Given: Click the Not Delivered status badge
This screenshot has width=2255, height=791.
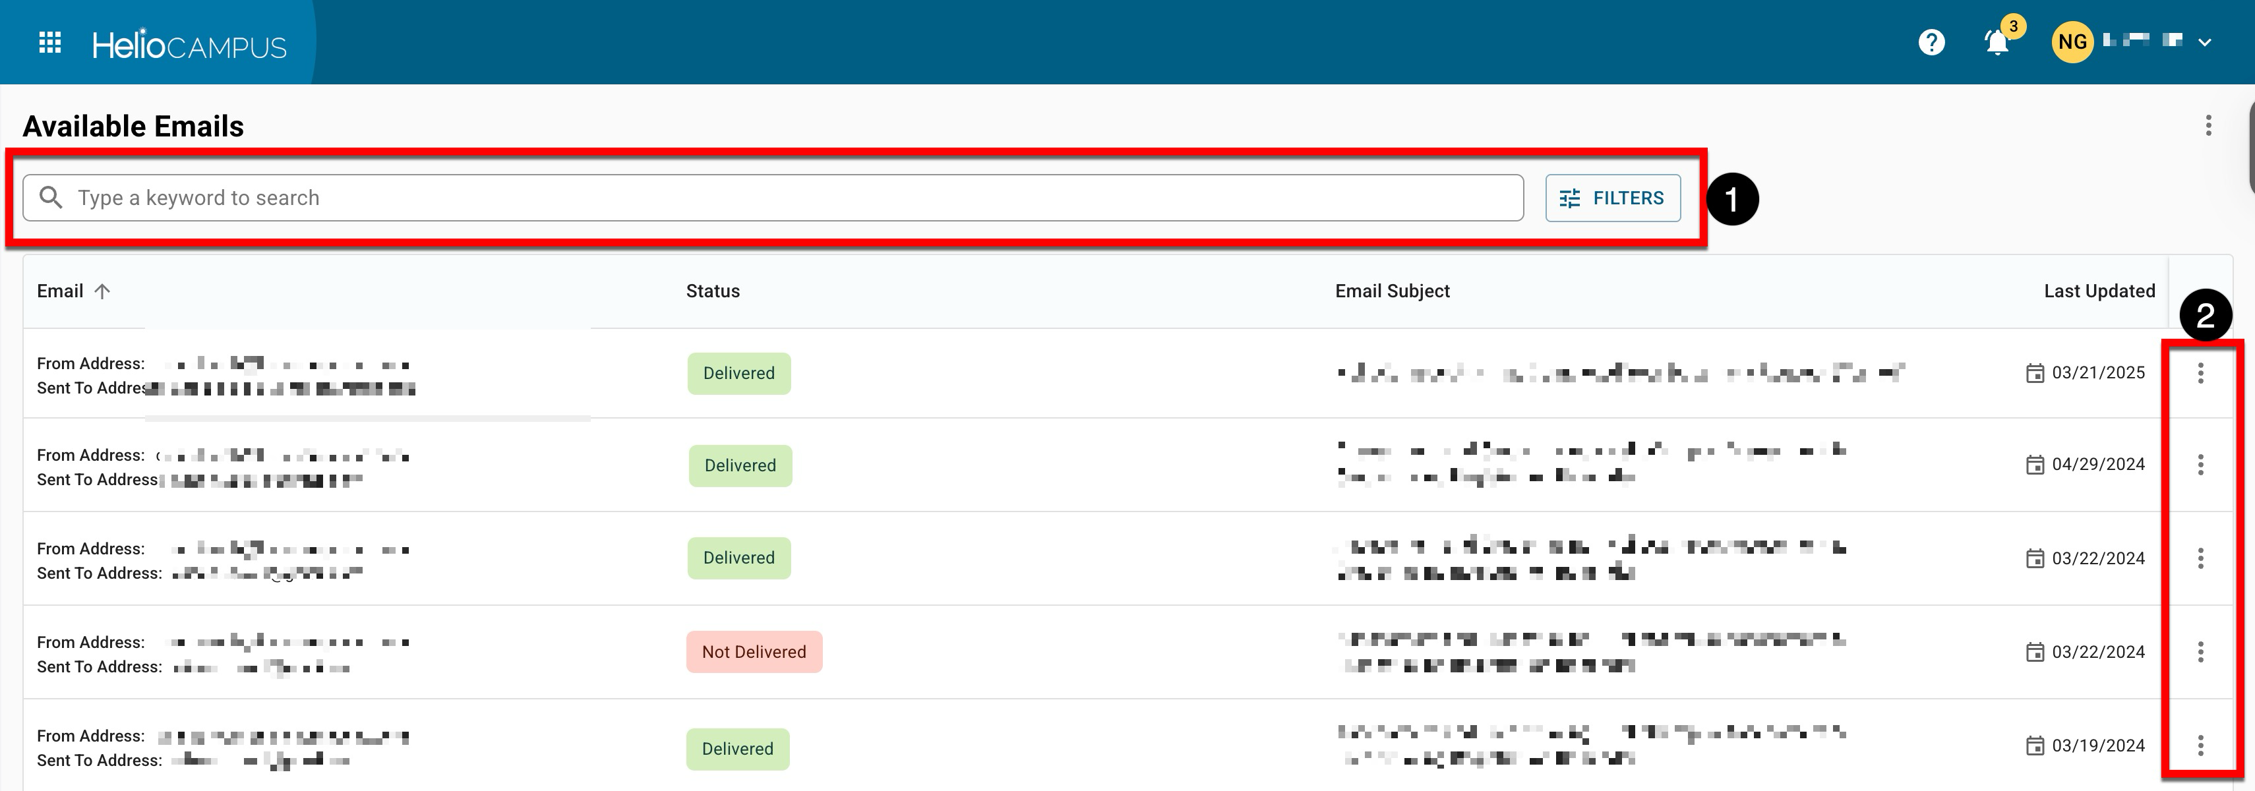Looking at the screenshot, I should [x=754, y=652].
